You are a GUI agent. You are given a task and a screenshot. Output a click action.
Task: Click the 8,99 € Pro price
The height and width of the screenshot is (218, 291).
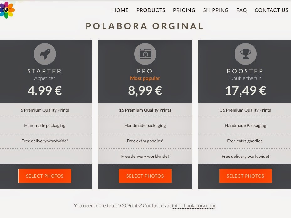[x=145, y=91]
